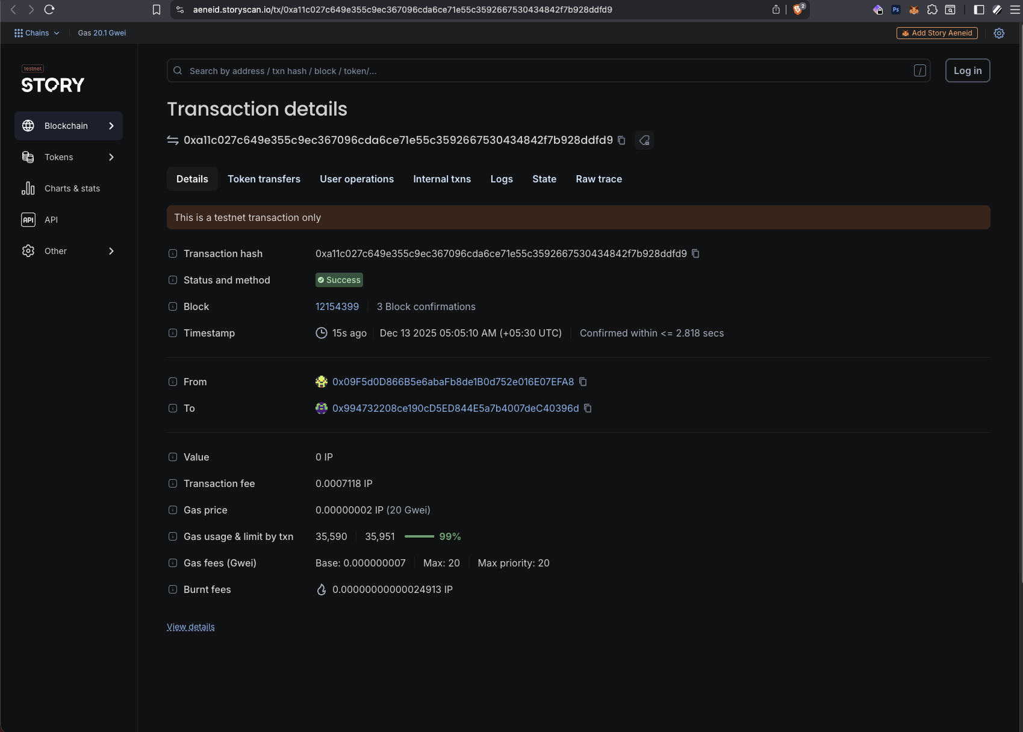
Task: Switch to Raw trace tab
Action: tap(599, 179)
